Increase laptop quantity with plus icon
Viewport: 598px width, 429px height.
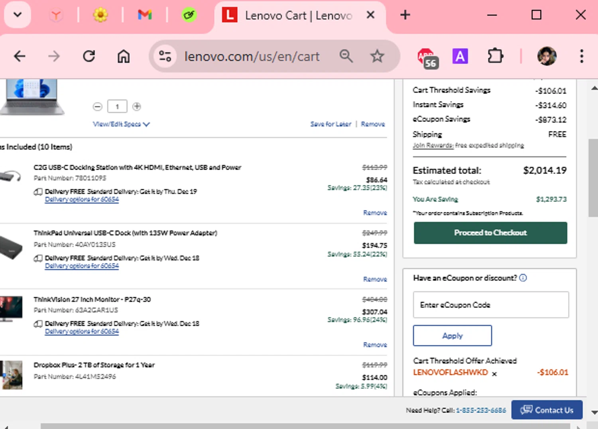click(137, 106)
